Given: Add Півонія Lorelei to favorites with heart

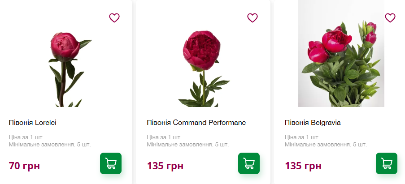Looking at the screenshot, I should [114, 18].
